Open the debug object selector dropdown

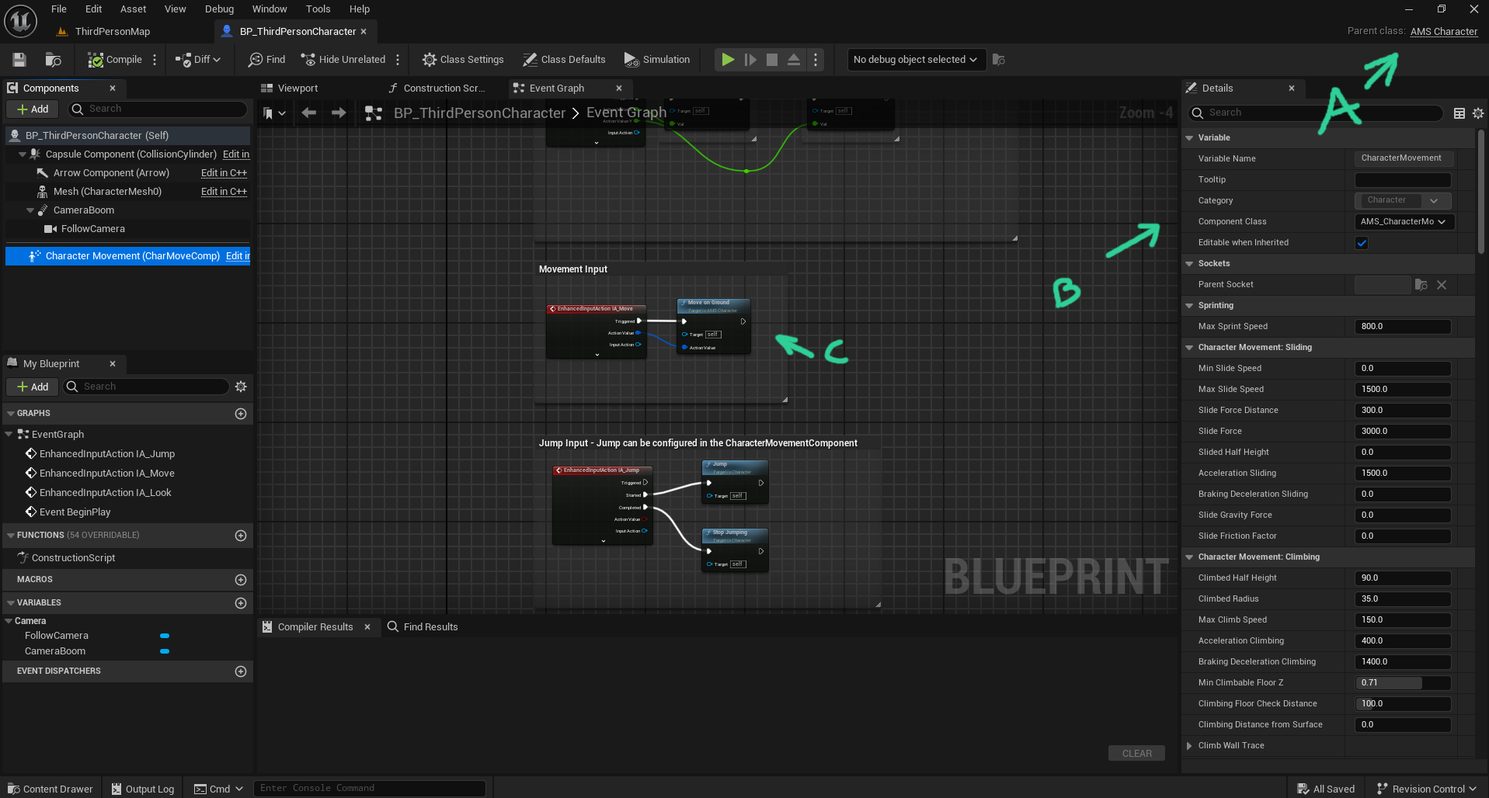point(916,60)
